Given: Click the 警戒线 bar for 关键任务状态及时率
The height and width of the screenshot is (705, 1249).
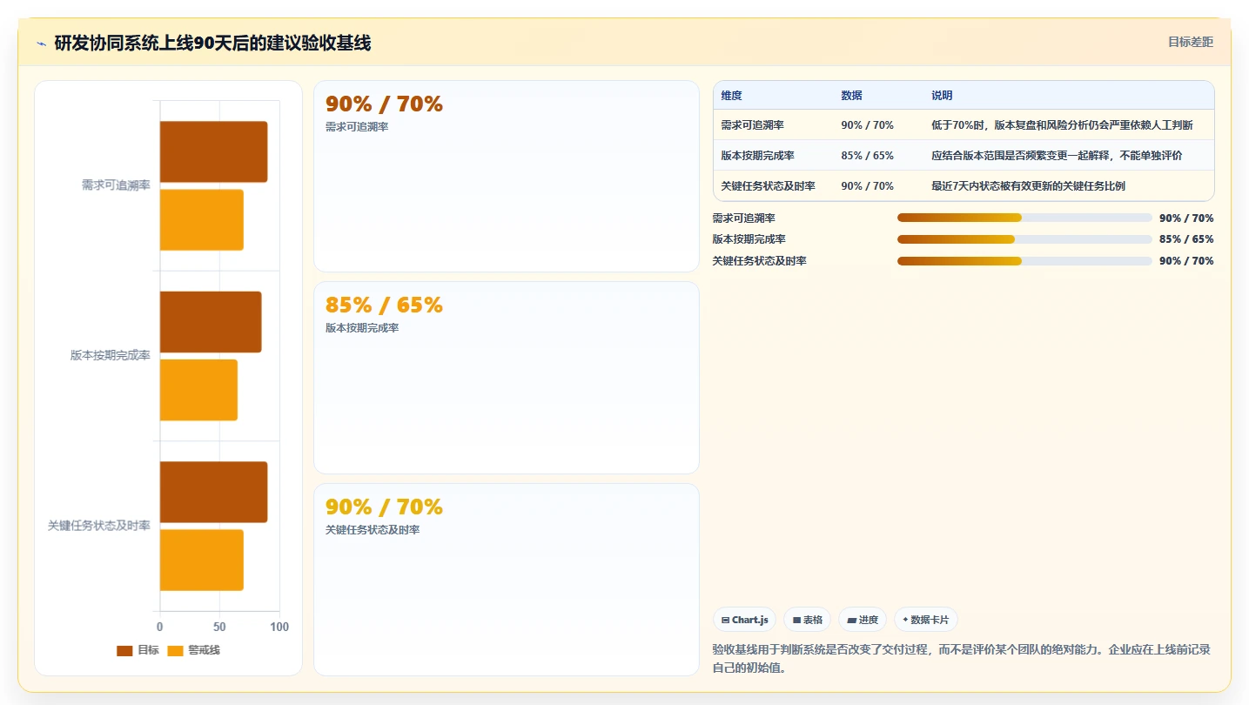Looking at the screenshot, I should coord(201,560).
